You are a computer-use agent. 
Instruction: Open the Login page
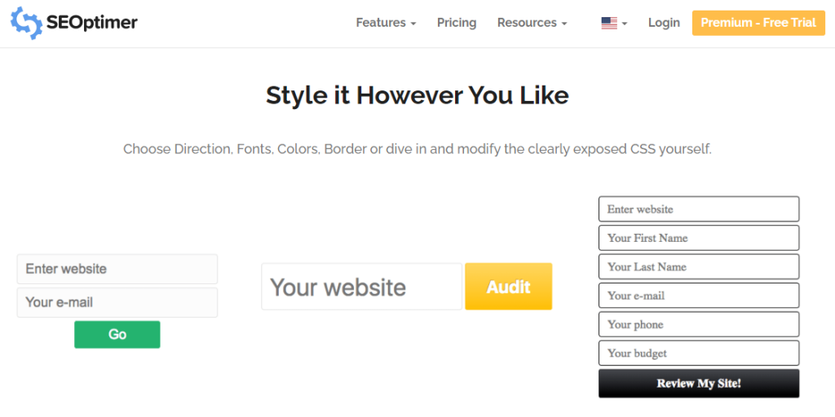click(664, 23)
